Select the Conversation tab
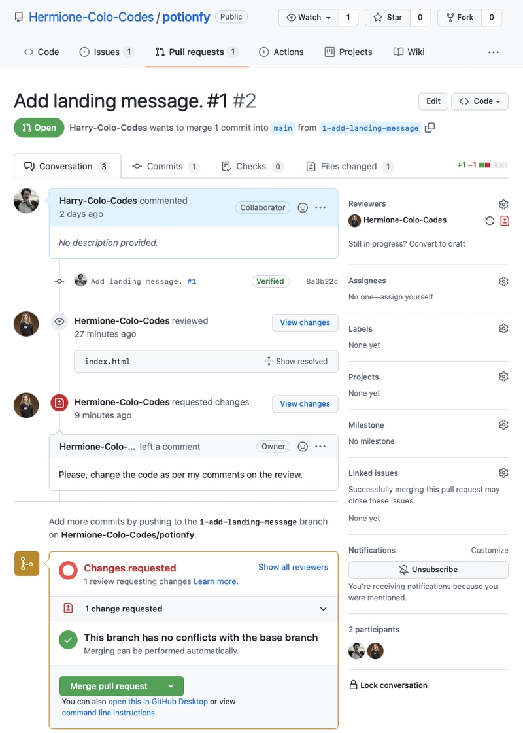The height and width of the screenshot is (733, 523). 67,167
